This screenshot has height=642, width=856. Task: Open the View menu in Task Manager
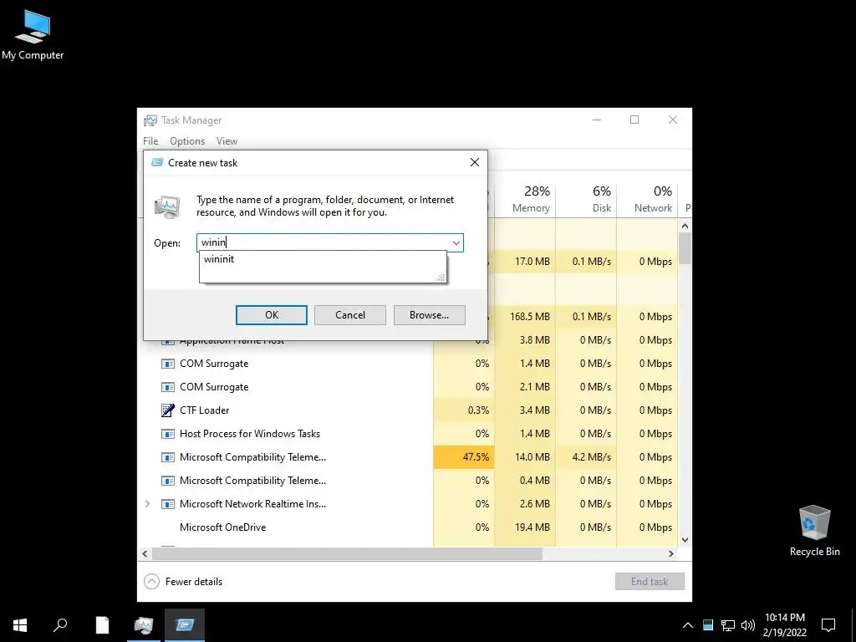pos(227,141)
